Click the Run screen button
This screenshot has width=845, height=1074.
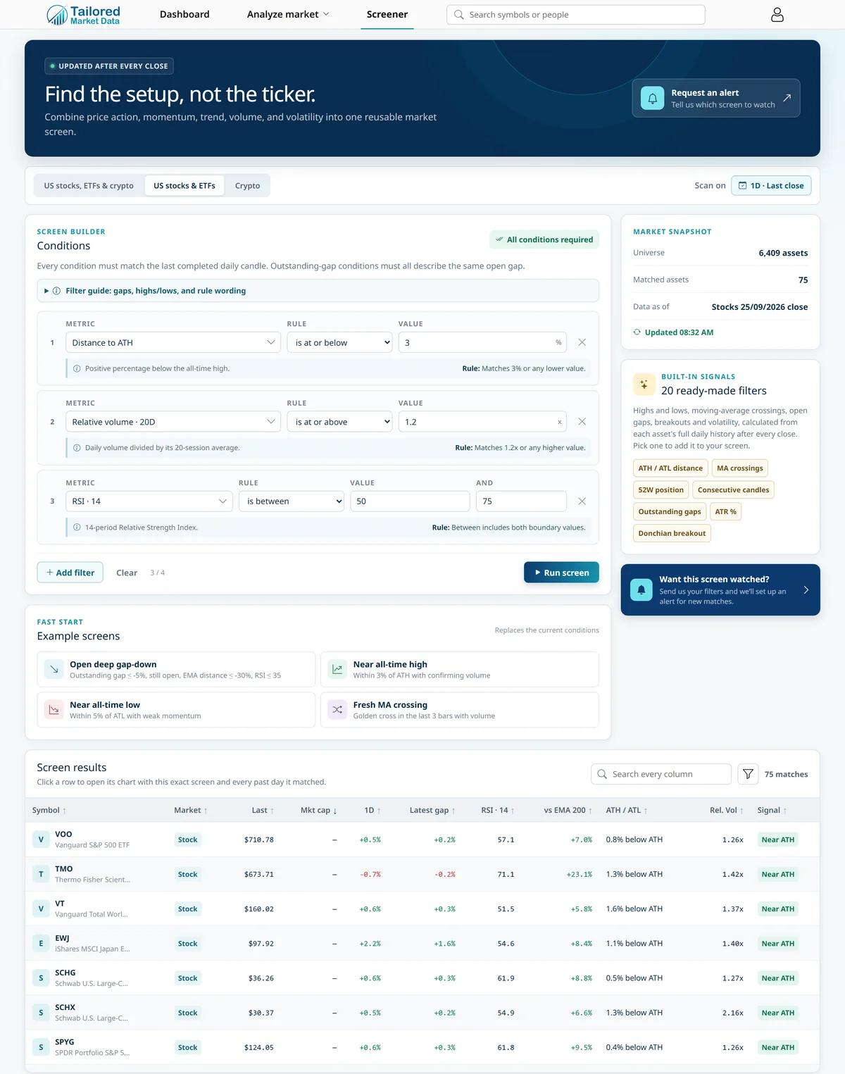pyautogui.click(x=561, y=573)
